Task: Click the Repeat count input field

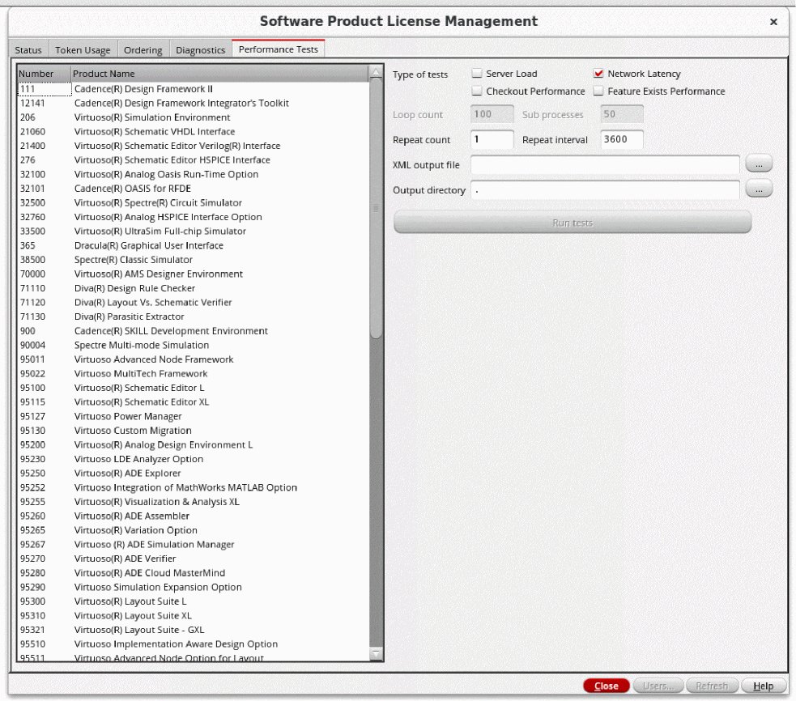Action: pyautogui.click(x=492, y=140)
